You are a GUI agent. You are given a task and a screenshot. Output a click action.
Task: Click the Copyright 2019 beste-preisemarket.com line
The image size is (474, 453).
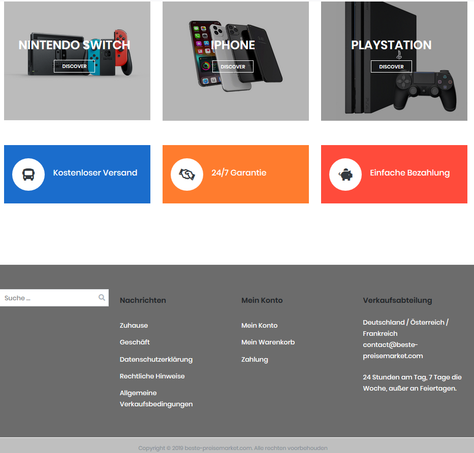(x=233, y=448)
